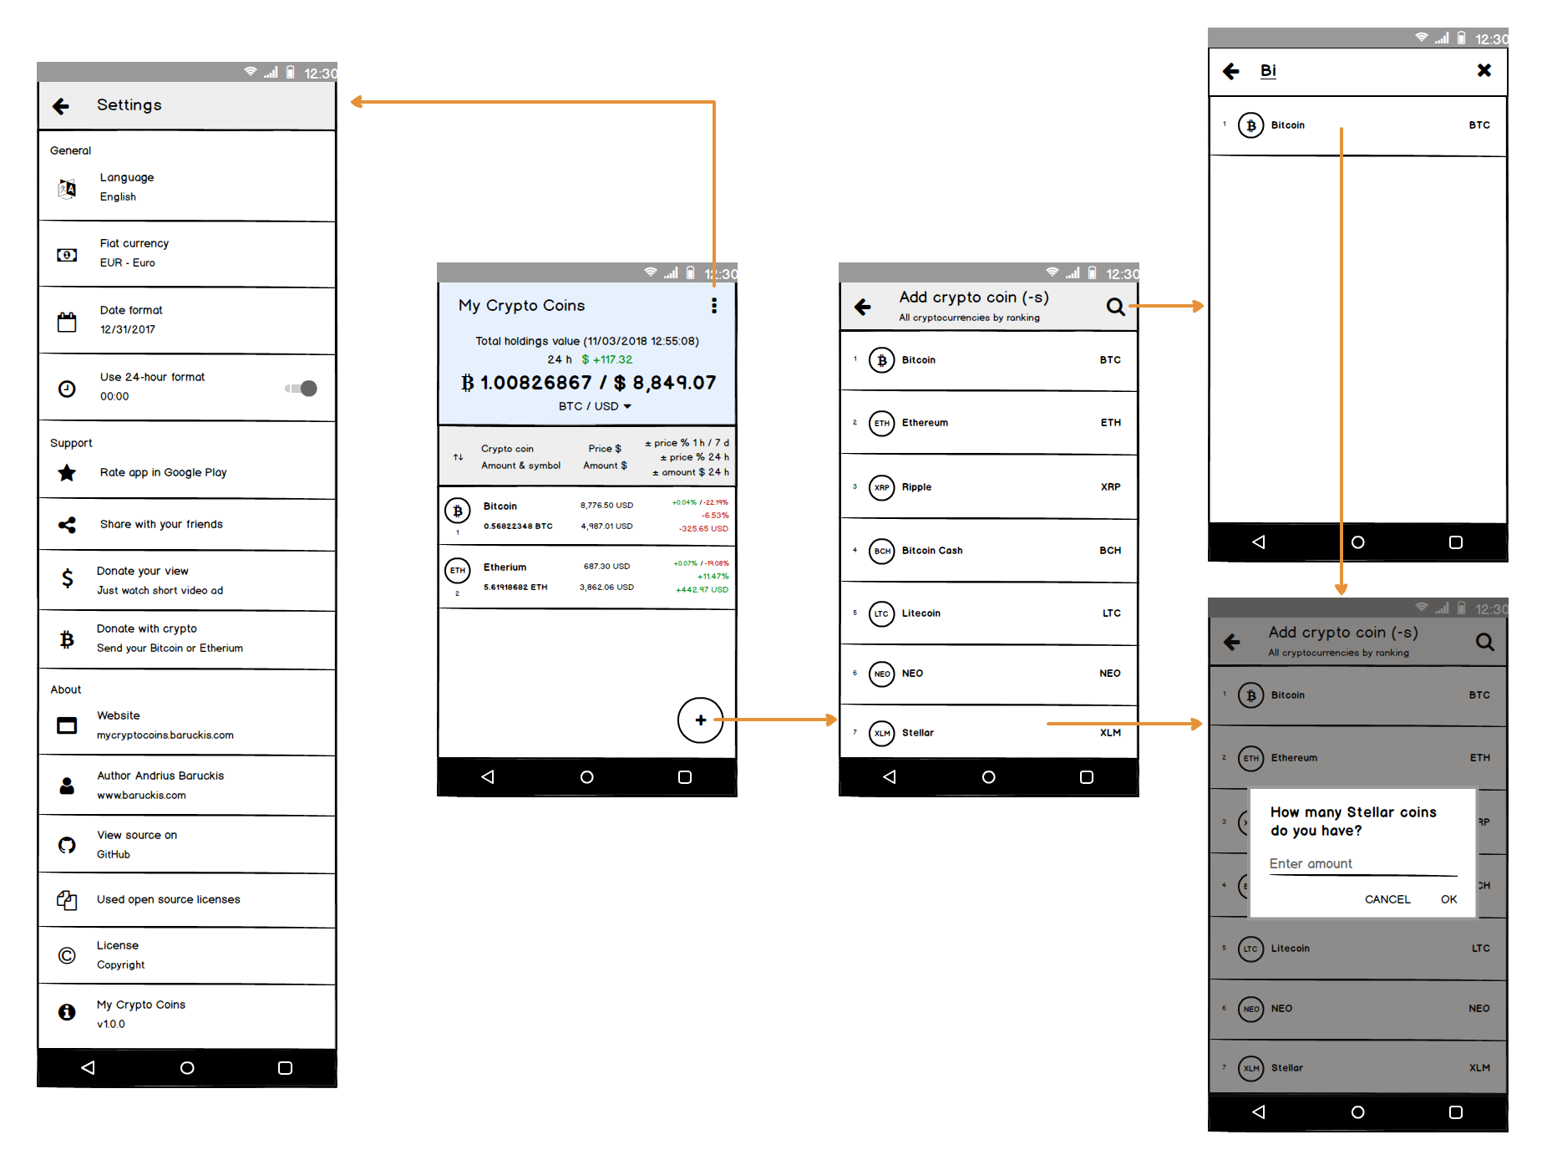Select Ripple XRP in the add coin list
1547x1160 pixels.
989,487
